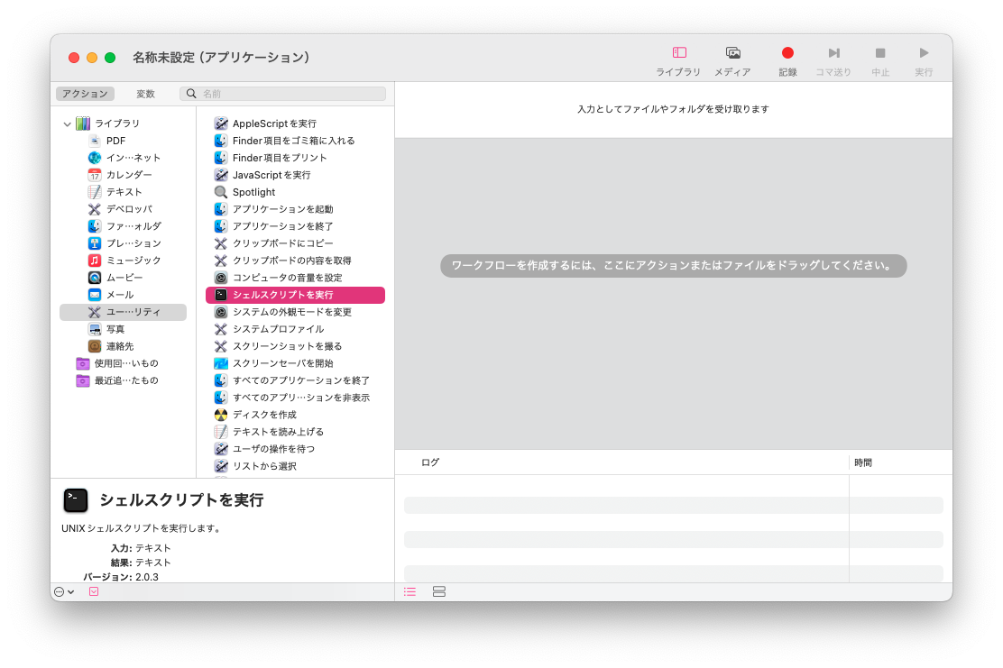Click the 実行 run button
Viewport: 1003px width, 668px height.
[x=924, y=54]
